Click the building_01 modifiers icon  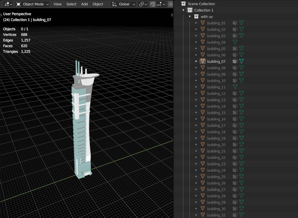tap(235, 23)
